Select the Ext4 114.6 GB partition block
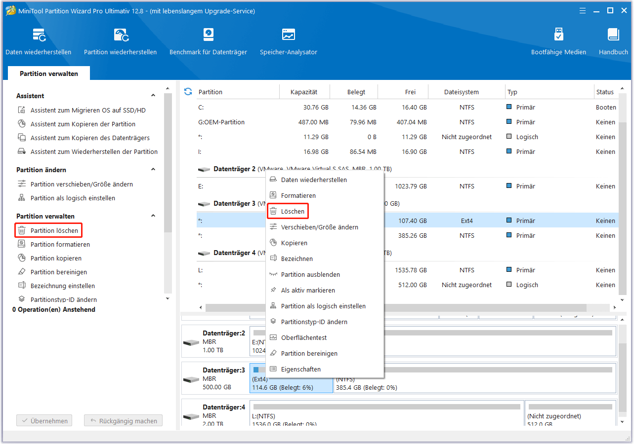The height and width of the screenshot is (444, 634). (291, 378)
